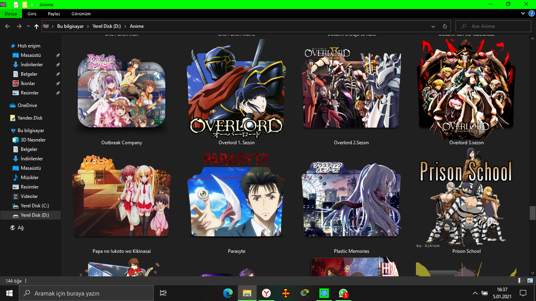Open İndirilenler under Bu bilgisayar
Image resolution: width=536 pixels, height=301 pixels.
click(32, 159)
